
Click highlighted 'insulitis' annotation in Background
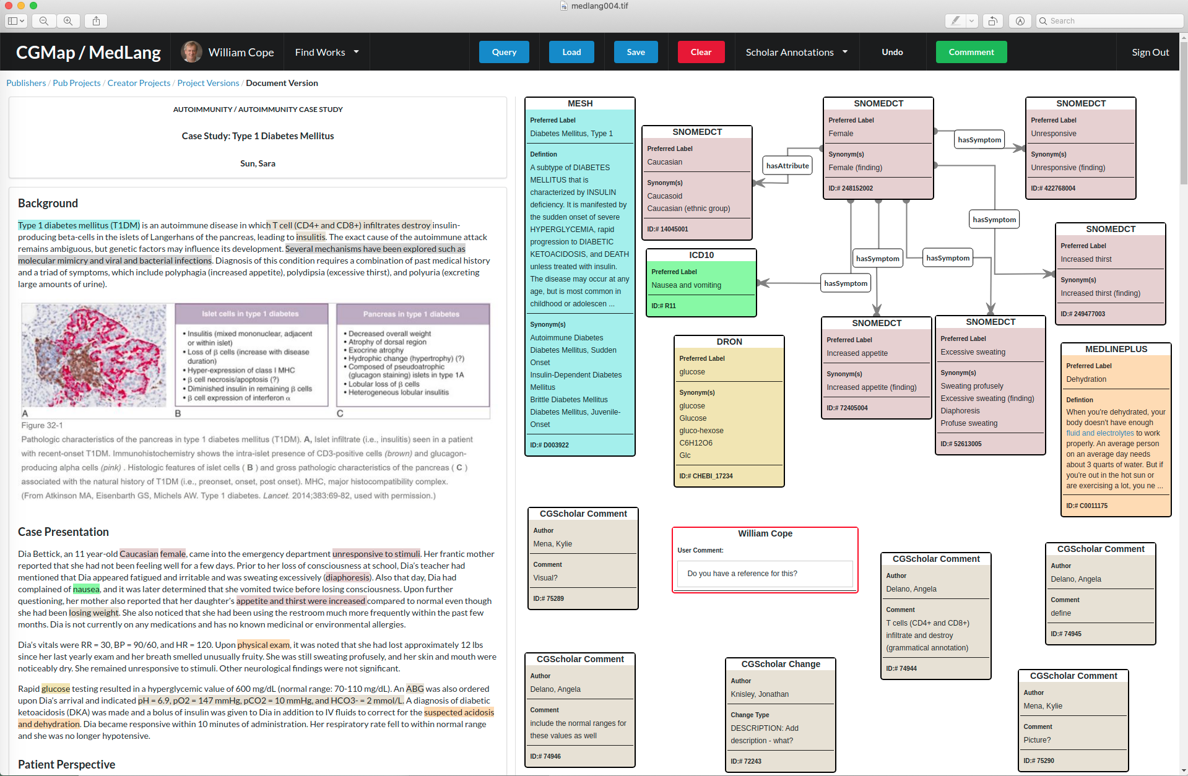(x=310, y=237)
